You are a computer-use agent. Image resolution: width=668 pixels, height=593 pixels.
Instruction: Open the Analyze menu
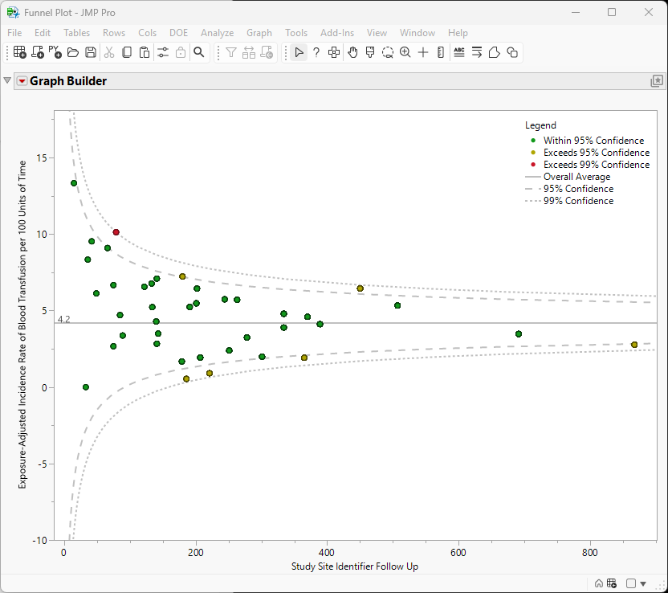218,33
